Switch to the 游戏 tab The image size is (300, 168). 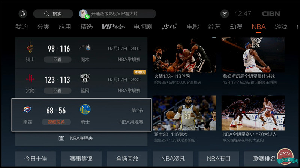tap(281, 27)
